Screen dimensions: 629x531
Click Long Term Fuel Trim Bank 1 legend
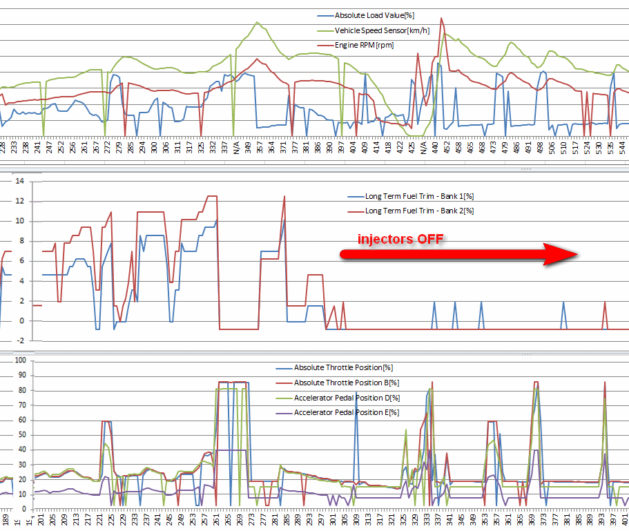tap(411, 197)
